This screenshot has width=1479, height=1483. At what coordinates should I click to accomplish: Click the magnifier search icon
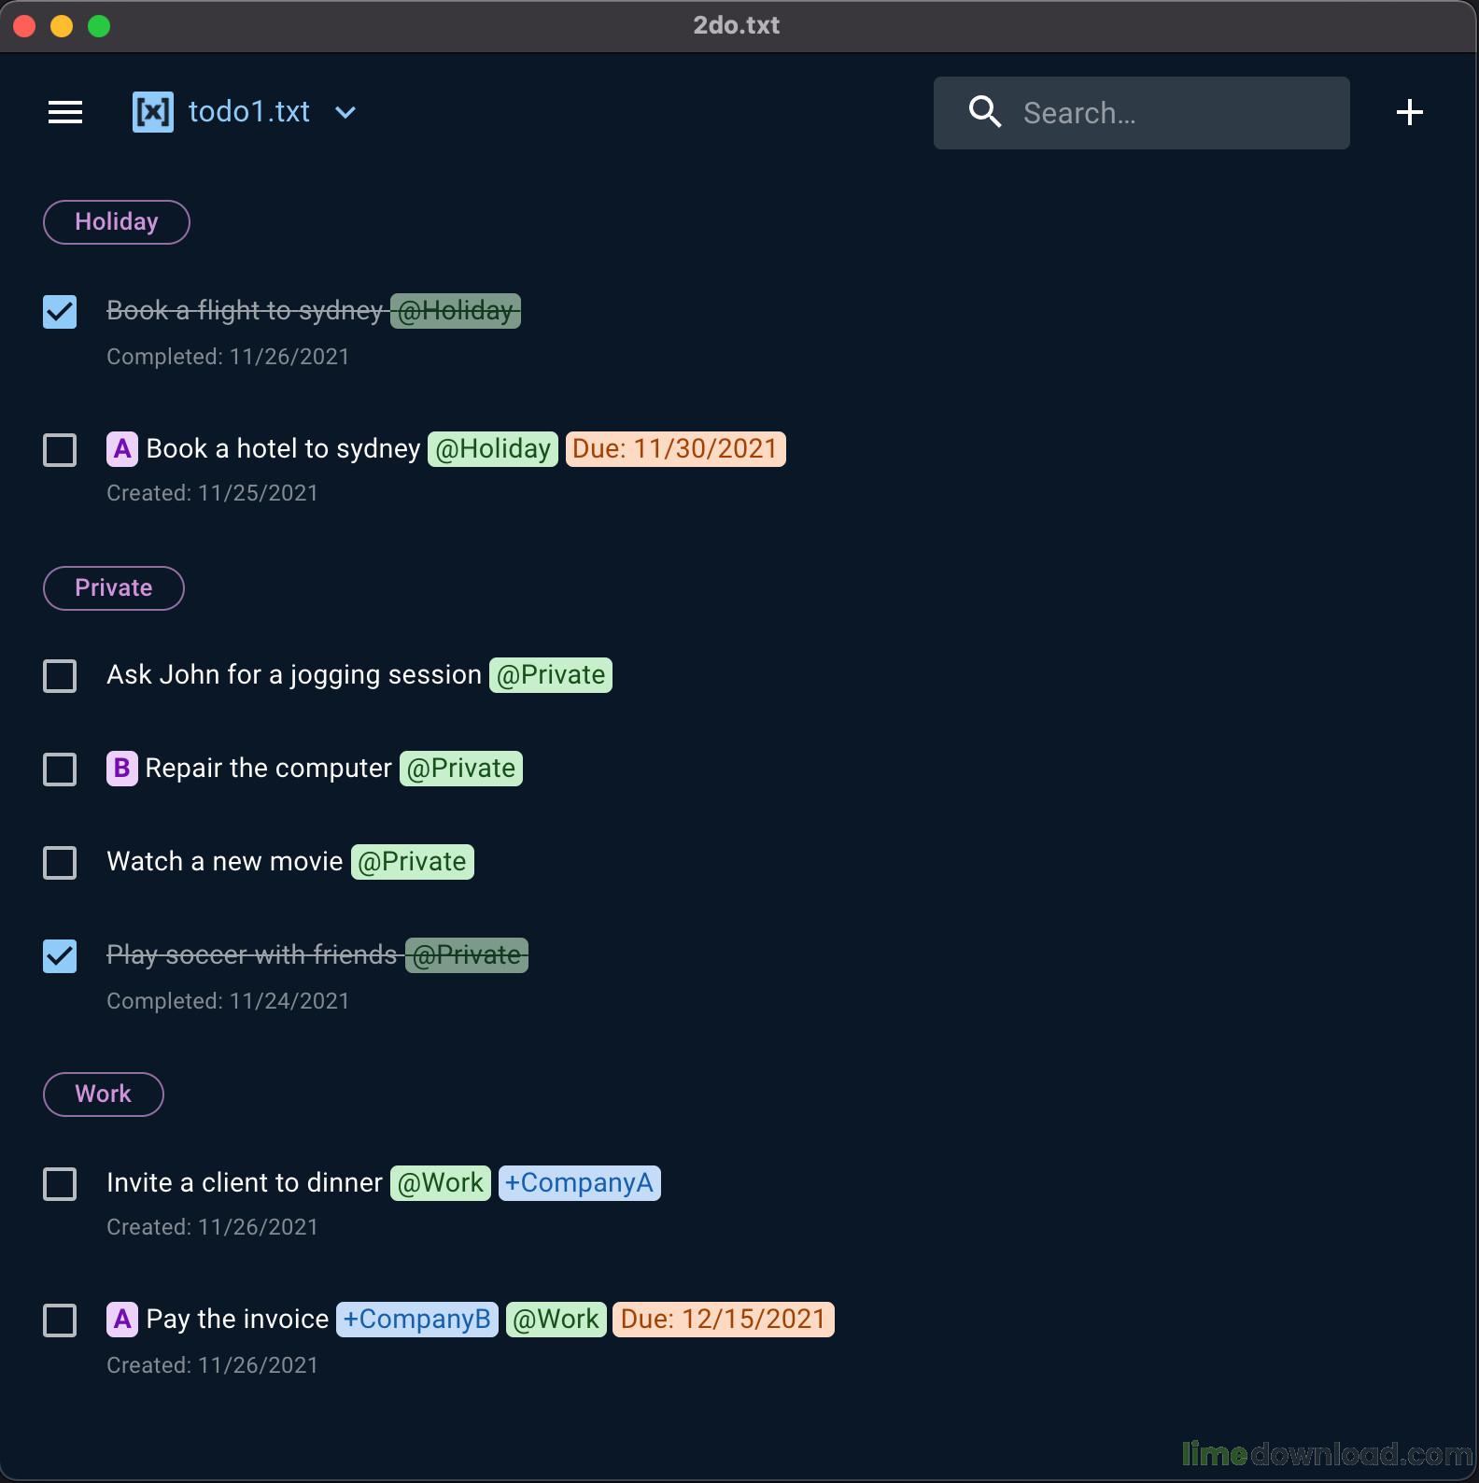click(x=984, y=113)
